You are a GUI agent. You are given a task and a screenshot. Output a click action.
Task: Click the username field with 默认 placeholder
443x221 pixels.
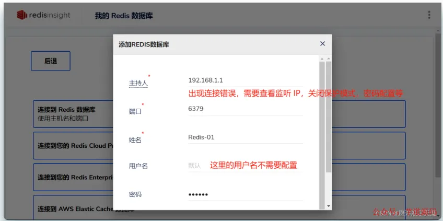click(x=245, y=166)
